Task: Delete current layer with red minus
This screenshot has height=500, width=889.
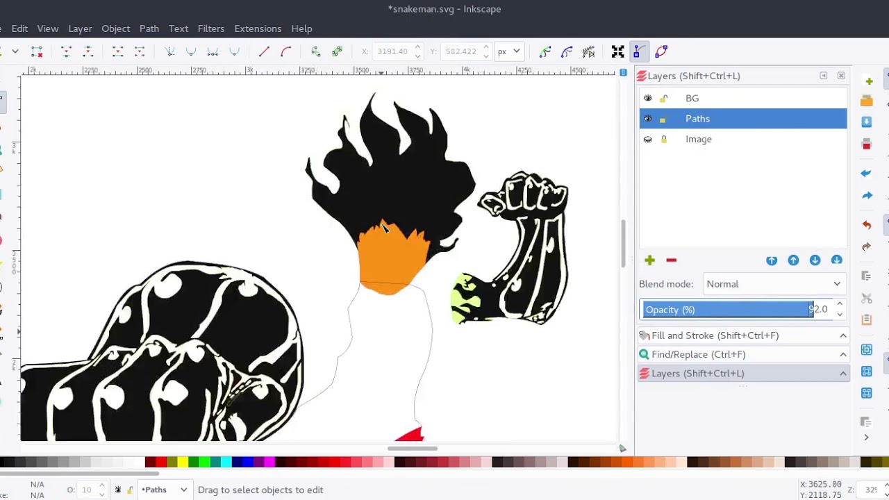Action: click(x=671, y=260)
